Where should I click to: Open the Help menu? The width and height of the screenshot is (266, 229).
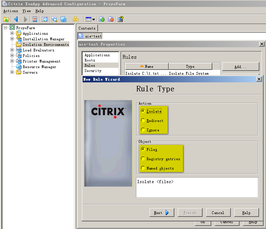pos(39,11)
